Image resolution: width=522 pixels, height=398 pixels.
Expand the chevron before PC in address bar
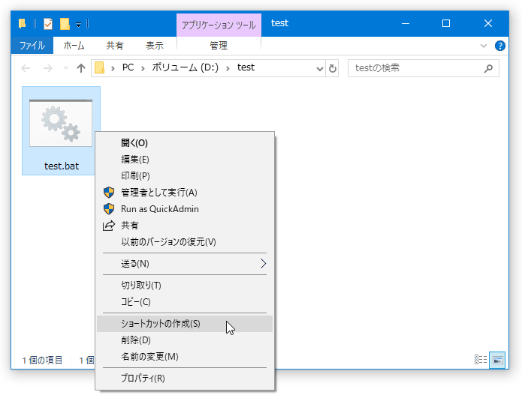[x=113, y=68]
